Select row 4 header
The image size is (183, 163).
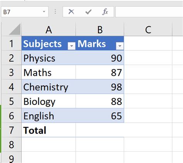(11, 87)
